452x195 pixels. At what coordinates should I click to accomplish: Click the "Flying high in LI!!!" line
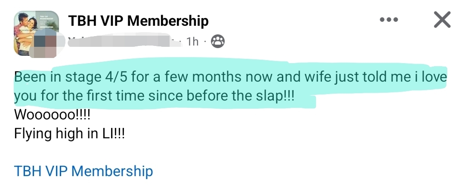click(x=69, y=134)
